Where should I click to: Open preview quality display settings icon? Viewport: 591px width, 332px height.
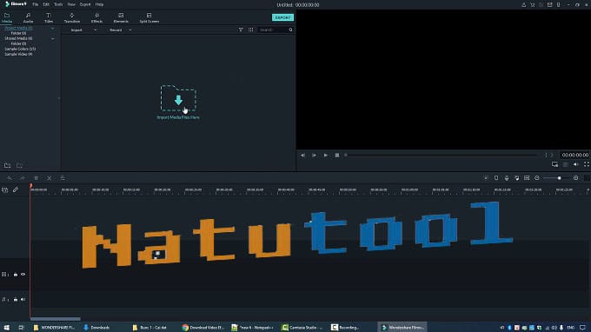pos(554,164)
